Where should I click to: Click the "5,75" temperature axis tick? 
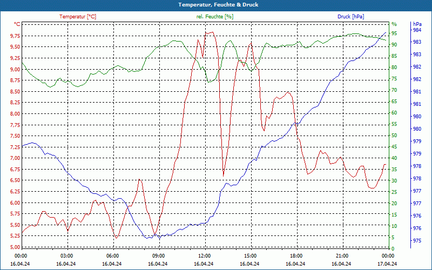tap(16, 213)
